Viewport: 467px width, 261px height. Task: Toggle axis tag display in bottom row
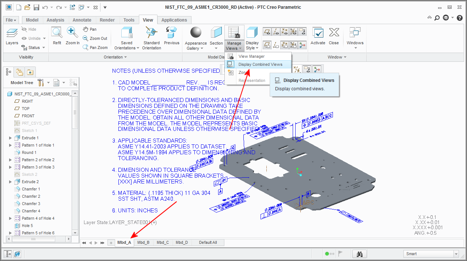point(276,45)
